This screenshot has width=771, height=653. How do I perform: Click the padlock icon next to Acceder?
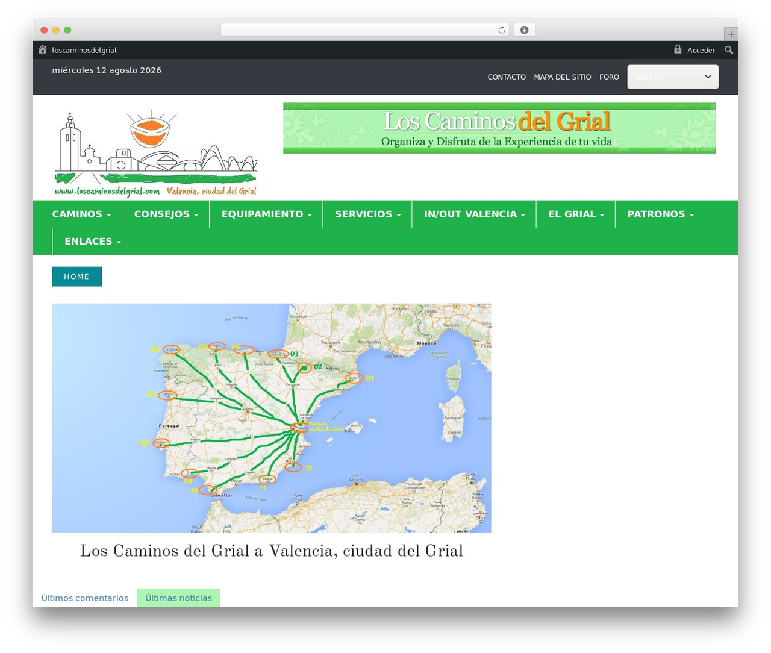[678, 49]
